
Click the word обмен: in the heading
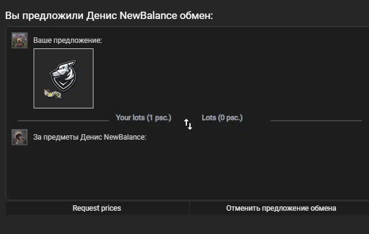[197, 15]
